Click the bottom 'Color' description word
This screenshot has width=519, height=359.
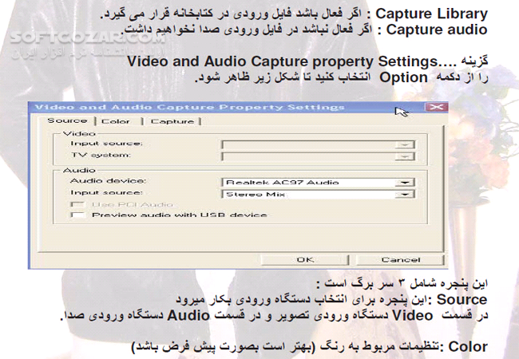pyautogui.click(x=468, y=347)
